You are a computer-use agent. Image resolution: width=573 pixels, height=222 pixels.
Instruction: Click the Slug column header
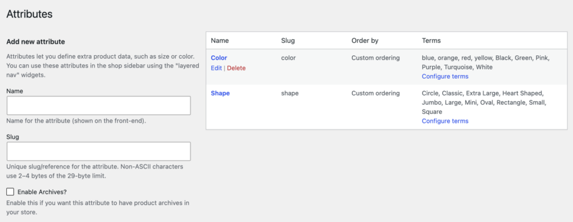(x=288, y=41)
